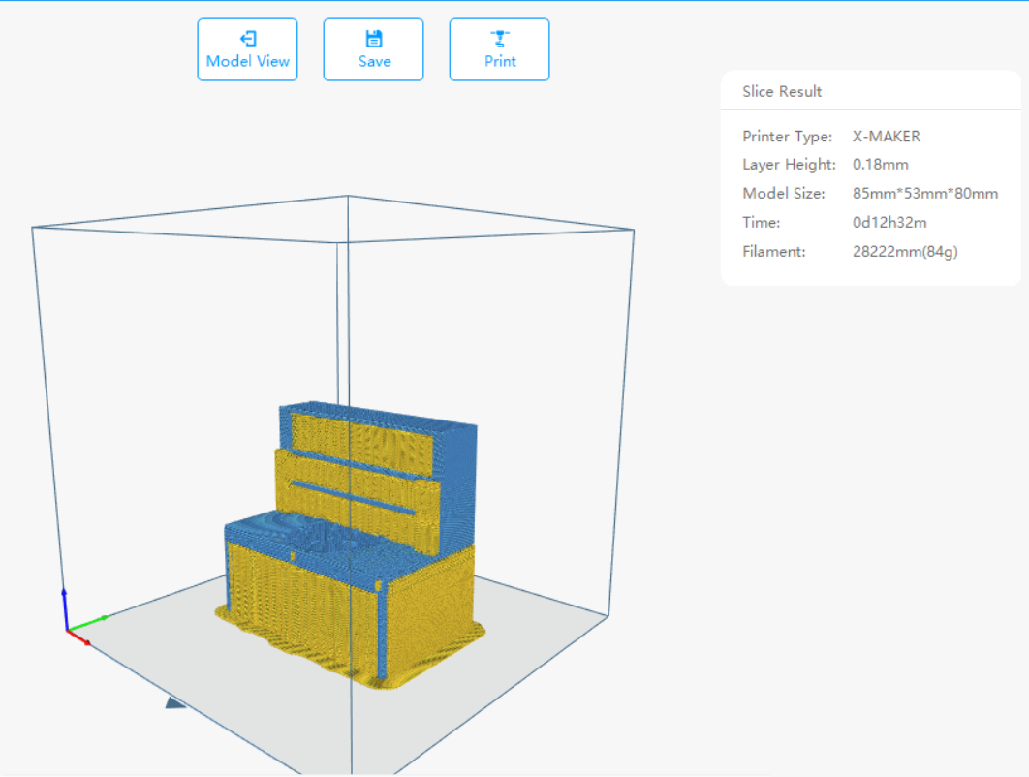
Task: Click the Filament label
Action: (774, 251)
